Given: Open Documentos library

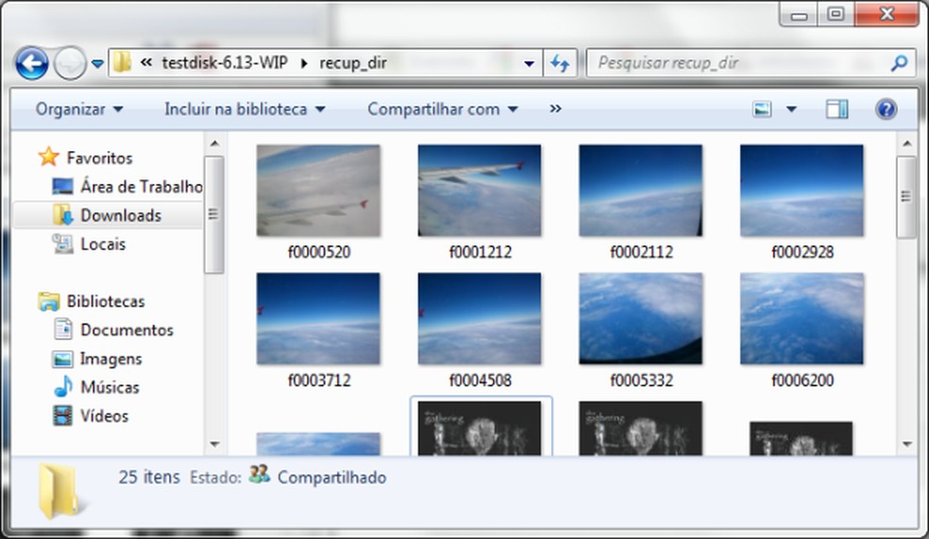Looking at the screenshot, I should tap(127, 329).
